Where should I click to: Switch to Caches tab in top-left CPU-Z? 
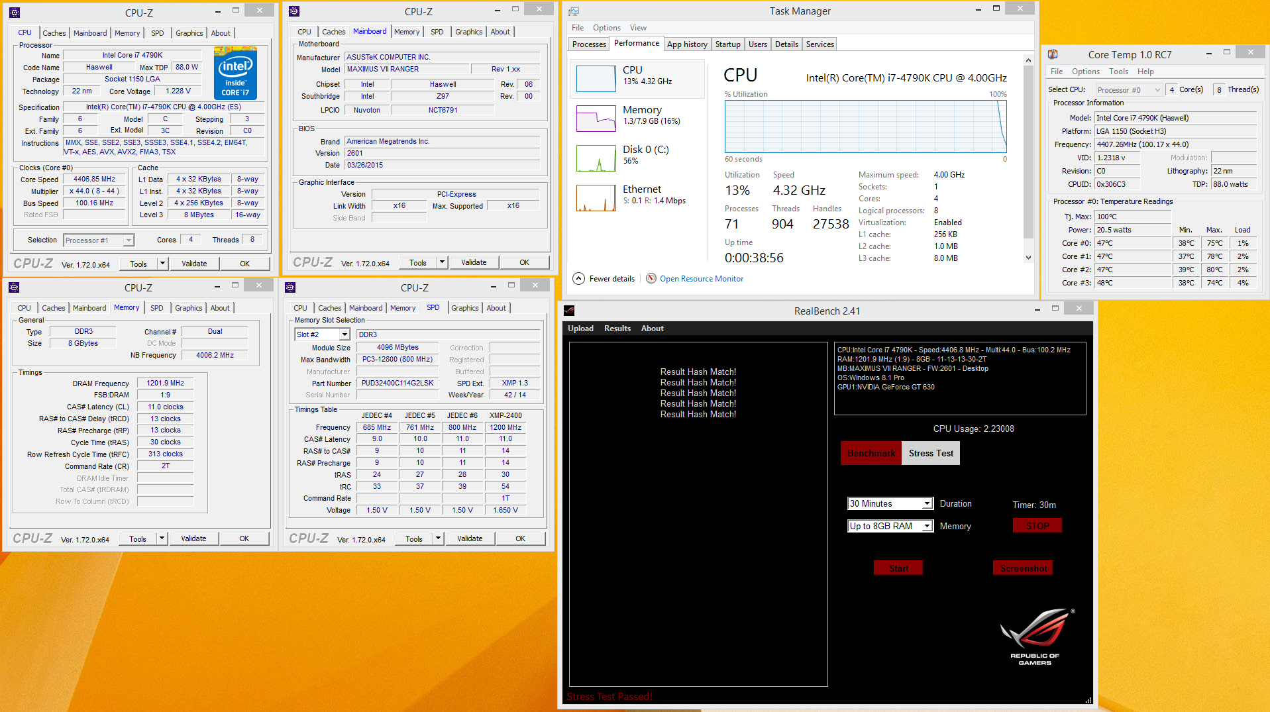coord(54,33)
